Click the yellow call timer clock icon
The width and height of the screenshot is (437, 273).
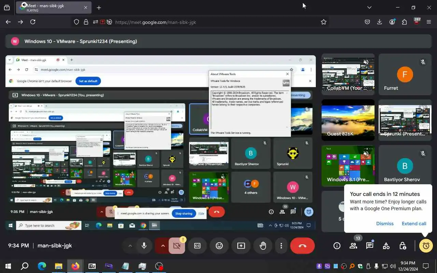[426, 246]
